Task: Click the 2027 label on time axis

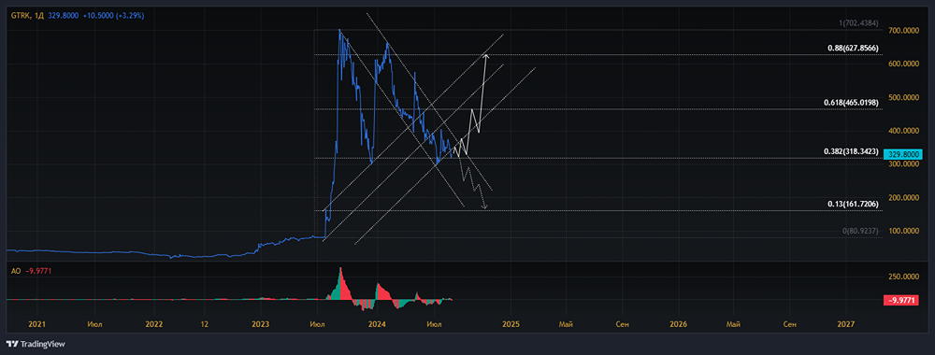Action: pos(845,324)
